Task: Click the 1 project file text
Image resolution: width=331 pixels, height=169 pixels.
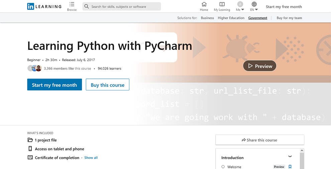Action: [46, 140]
